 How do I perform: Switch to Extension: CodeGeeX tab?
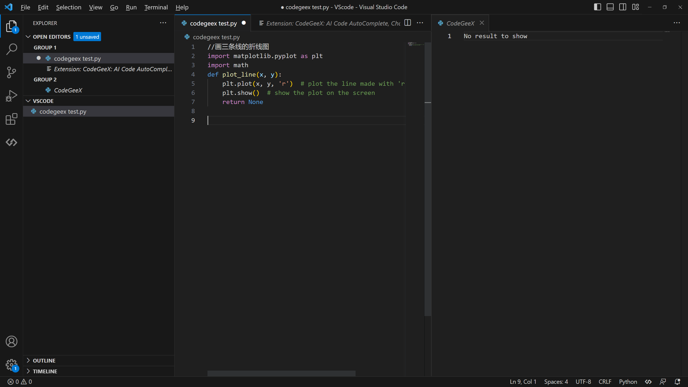329,23
